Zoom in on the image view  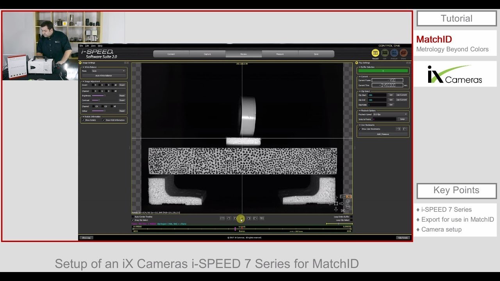[348, 201]
